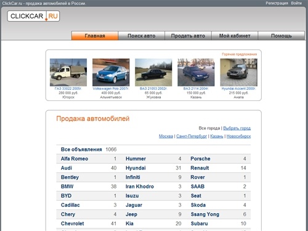Open Skoda brand listings
The width and height of the screenshot is (308, 231).
[x=198, y=205]
